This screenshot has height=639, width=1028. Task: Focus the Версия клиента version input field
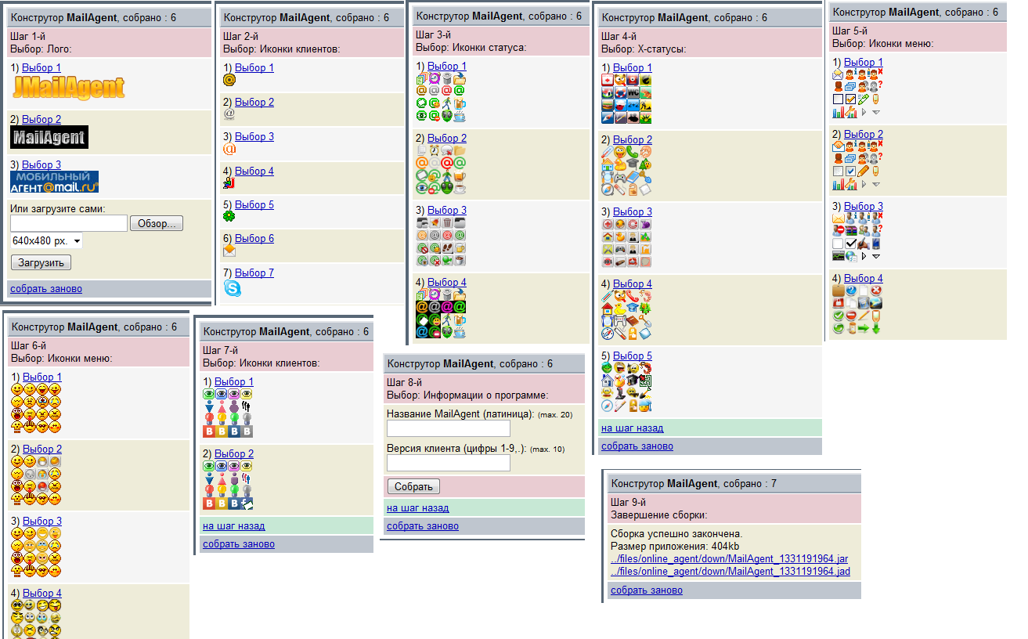coord(449,463)
